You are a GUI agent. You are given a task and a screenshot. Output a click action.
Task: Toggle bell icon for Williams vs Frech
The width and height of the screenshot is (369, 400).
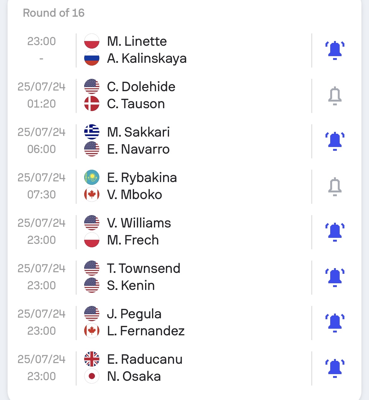tap(335, 232)
